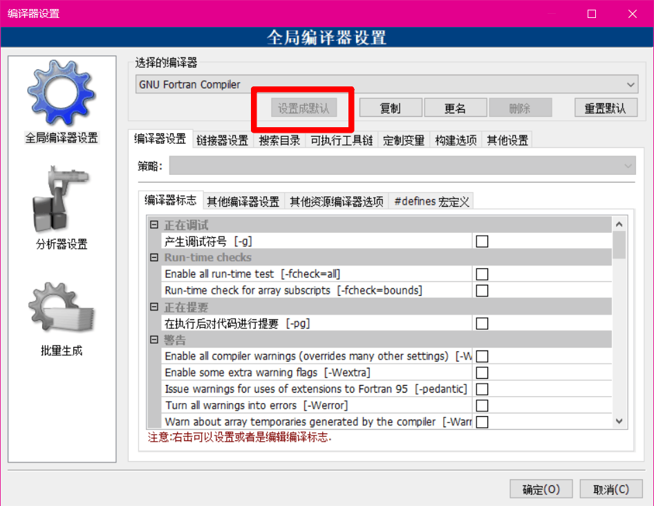Toggle extra warning flags -Wextra checkbox
This screenshot has width=654, height=506.
[482, 373]
